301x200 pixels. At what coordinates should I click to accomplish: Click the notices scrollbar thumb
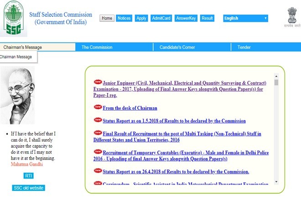[276, 82]
